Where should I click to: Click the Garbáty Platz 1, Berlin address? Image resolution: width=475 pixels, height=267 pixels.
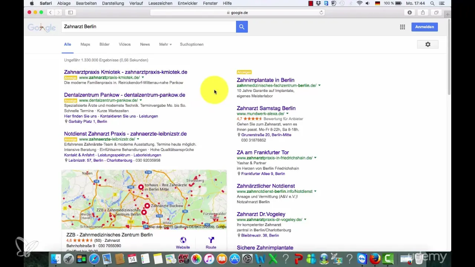coord(88,121)
